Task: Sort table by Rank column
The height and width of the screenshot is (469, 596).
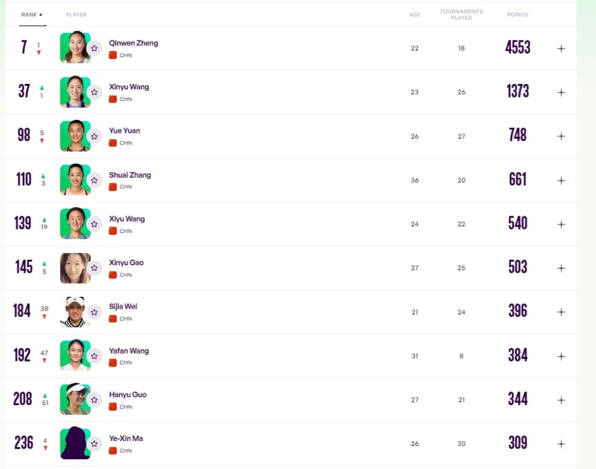Action: click(x=32, y=14)
